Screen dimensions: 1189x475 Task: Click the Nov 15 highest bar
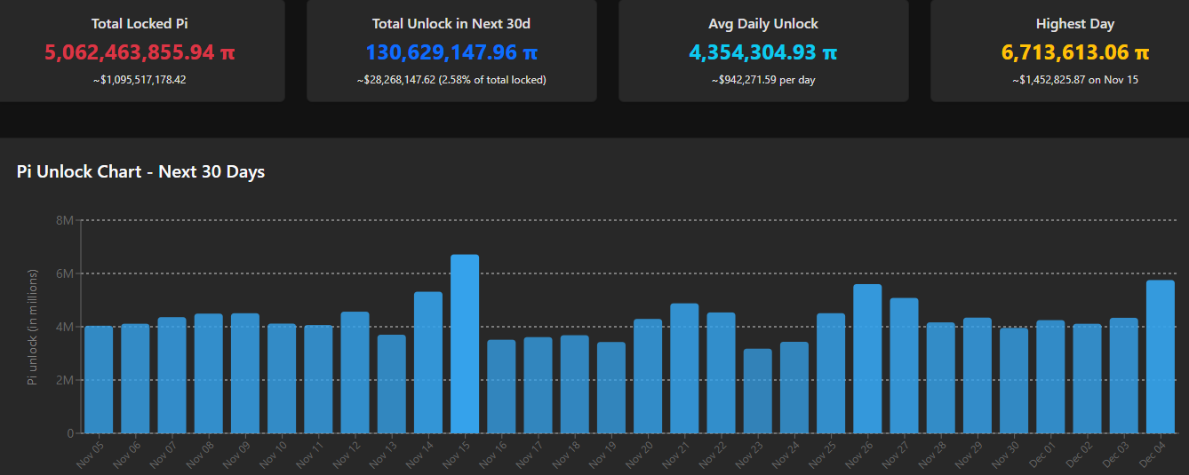(x=465, y=344)
